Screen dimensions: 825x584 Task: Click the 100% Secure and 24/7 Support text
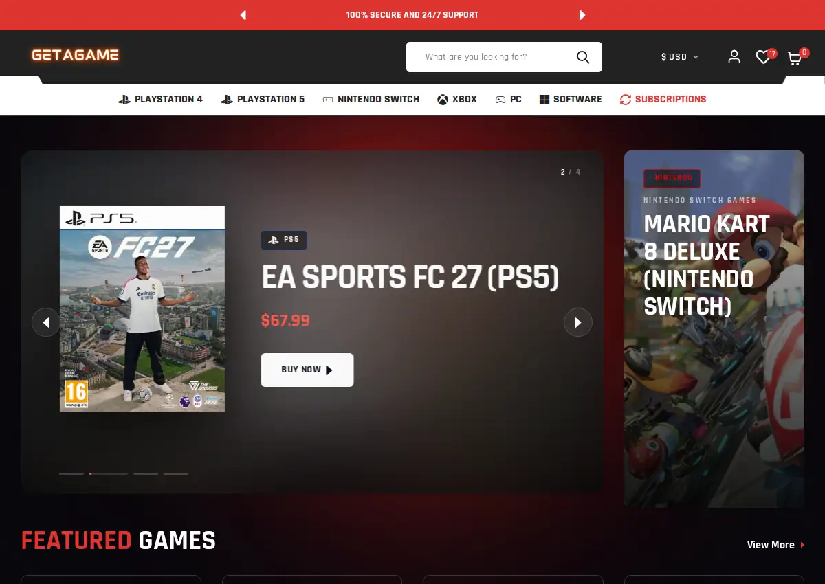coord(412,15)
